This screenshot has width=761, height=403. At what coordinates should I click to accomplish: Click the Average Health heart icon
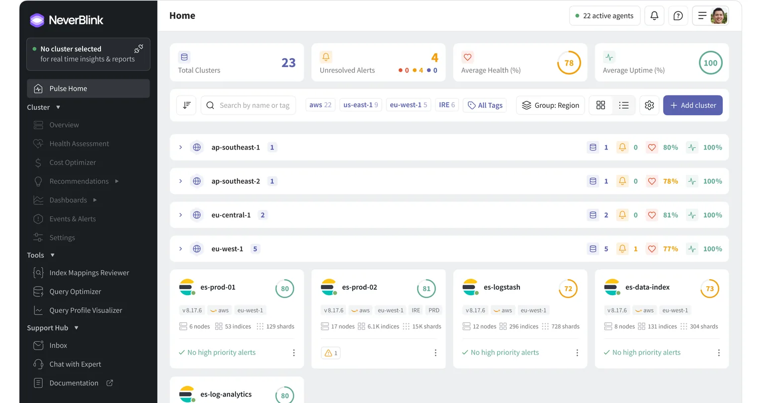[x=468, y=57]
